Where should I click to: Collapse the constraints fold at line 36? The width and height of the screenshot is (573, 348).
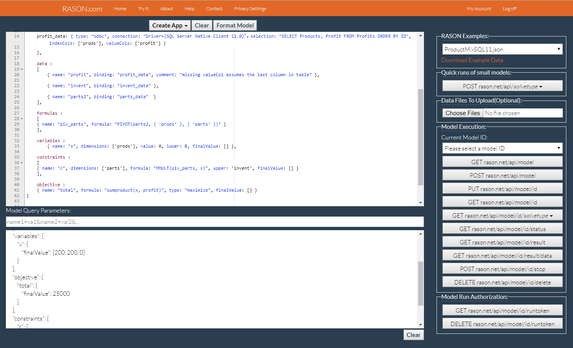click(22, 163)
